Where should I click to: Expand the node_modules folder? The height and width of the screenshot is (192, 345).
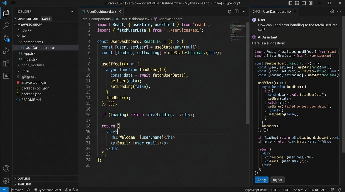(x=33, y=65)
